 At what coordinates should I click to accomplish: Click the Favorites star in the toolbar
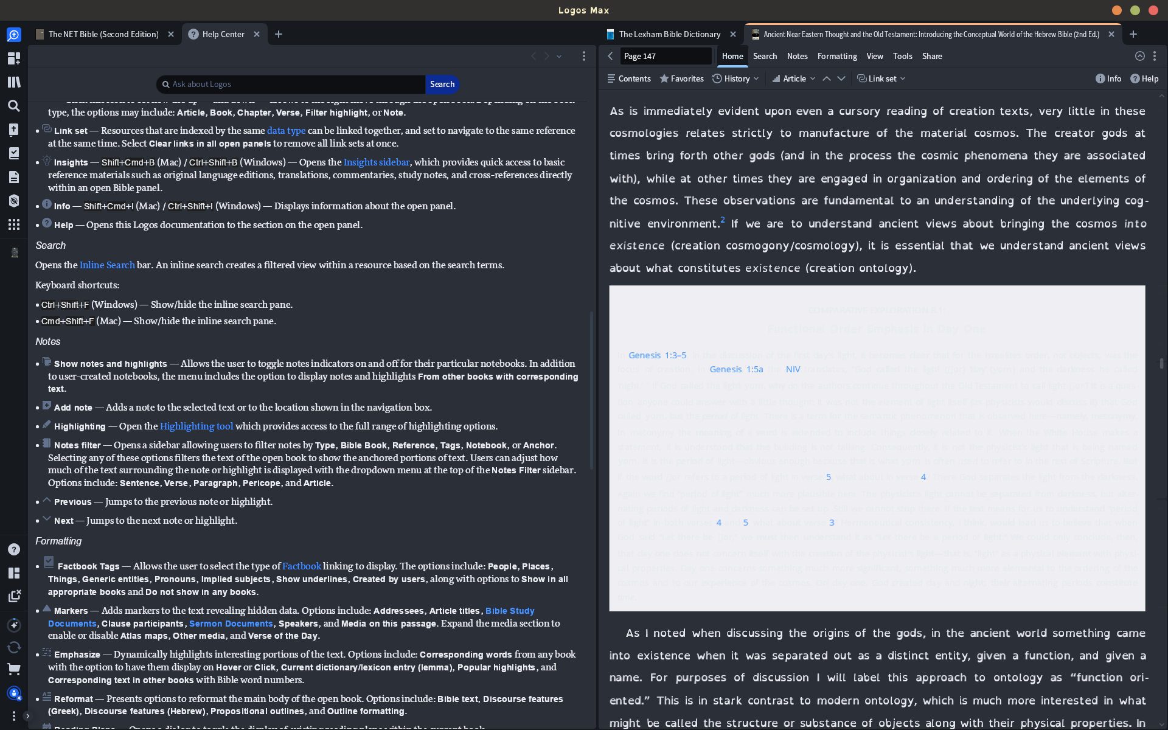pos(681,78)
